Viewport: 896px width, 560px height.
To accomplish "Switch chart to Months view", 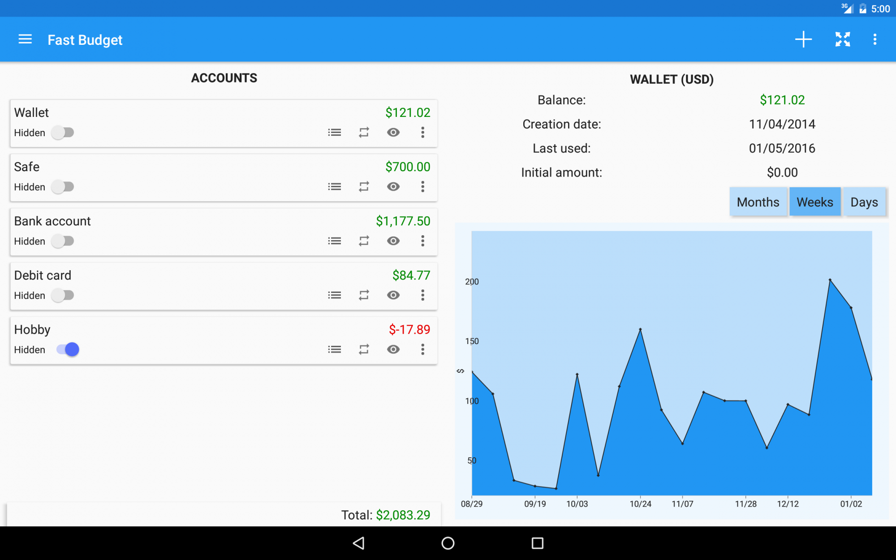I will coord(758,202).
